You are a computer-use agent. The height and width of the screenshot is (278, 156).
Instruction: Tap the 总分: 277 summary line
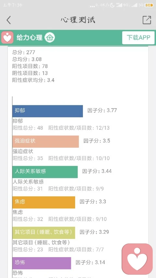pyautogui.click(x=24, y=52)
